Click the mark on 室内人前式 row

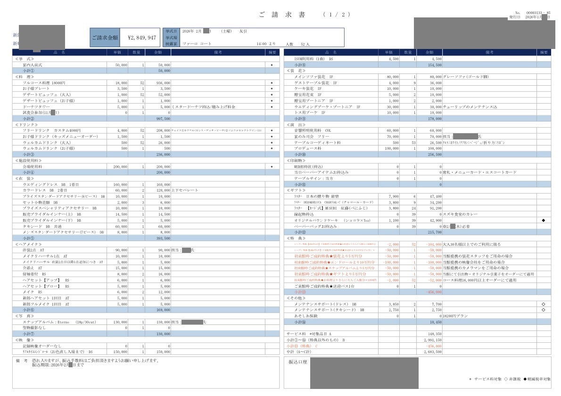(x=272, y=65)
